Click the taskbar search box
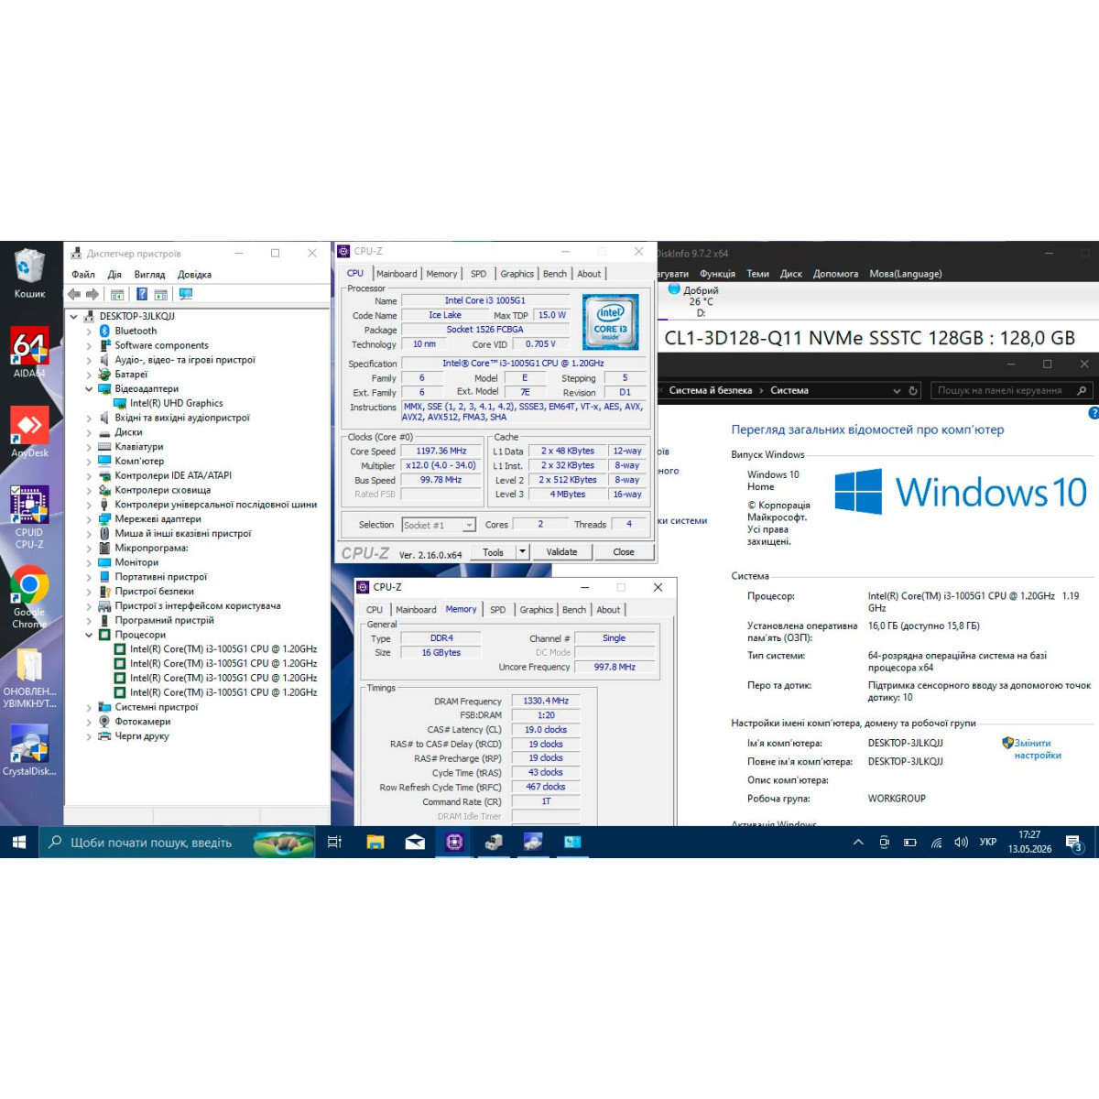Image resolution: width=1099 pixels, height=1099 pixels. pyautogui.click(x=179, y=842)
